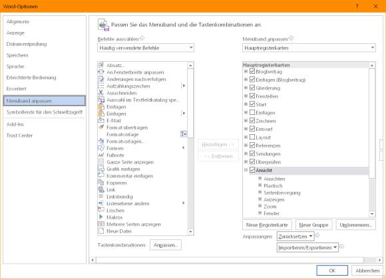The width and height of the screenshot is (386, 279).
Task: Click the Auswahl im Textfeldkatalog icon
Action: pos(101,100)
